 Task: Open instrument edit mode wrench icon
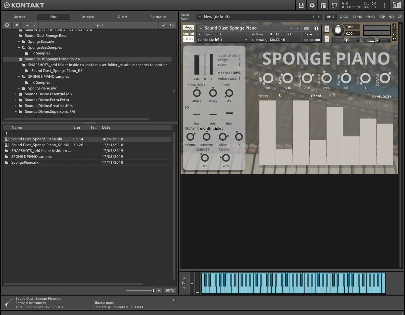point(188,28)
